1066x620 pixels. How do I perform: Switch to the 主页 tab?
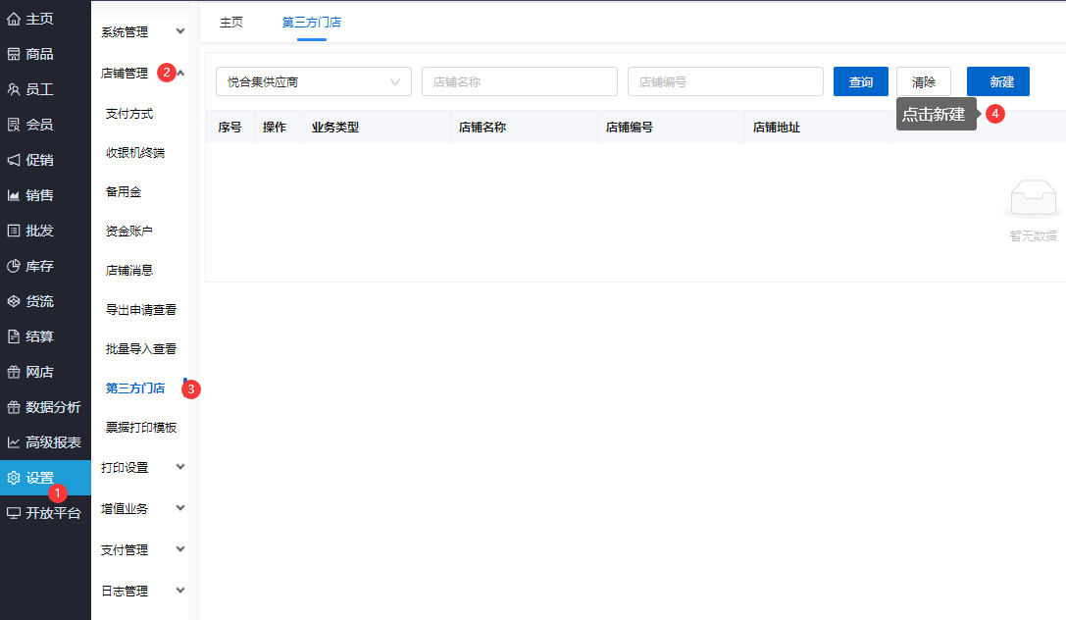231,23
